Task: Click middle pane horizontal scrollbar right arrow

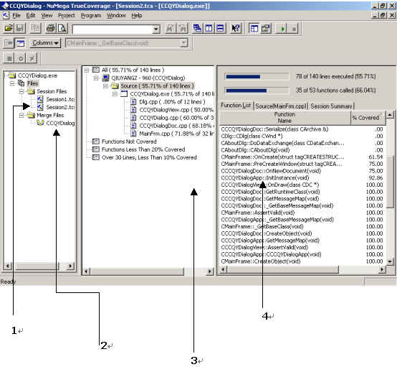Action: pyautogui.click(x=210, y=271)
